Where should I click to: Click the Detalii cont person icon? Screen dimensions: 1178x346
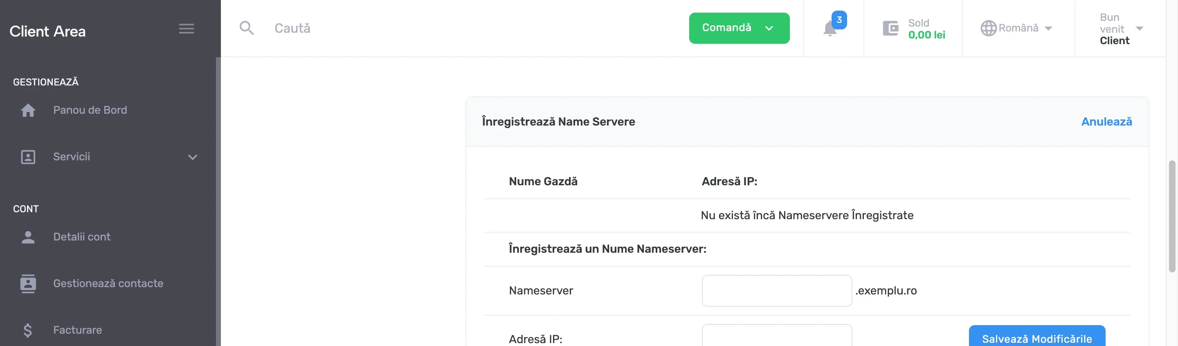tap(28, 237)
